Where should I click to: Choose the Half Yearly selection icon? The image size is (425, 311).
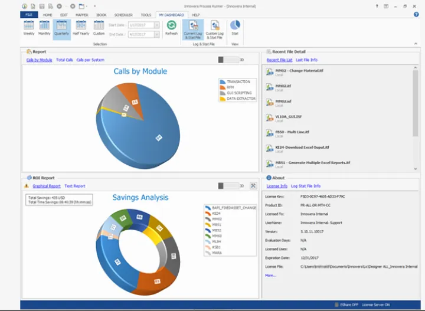[80, 27]
